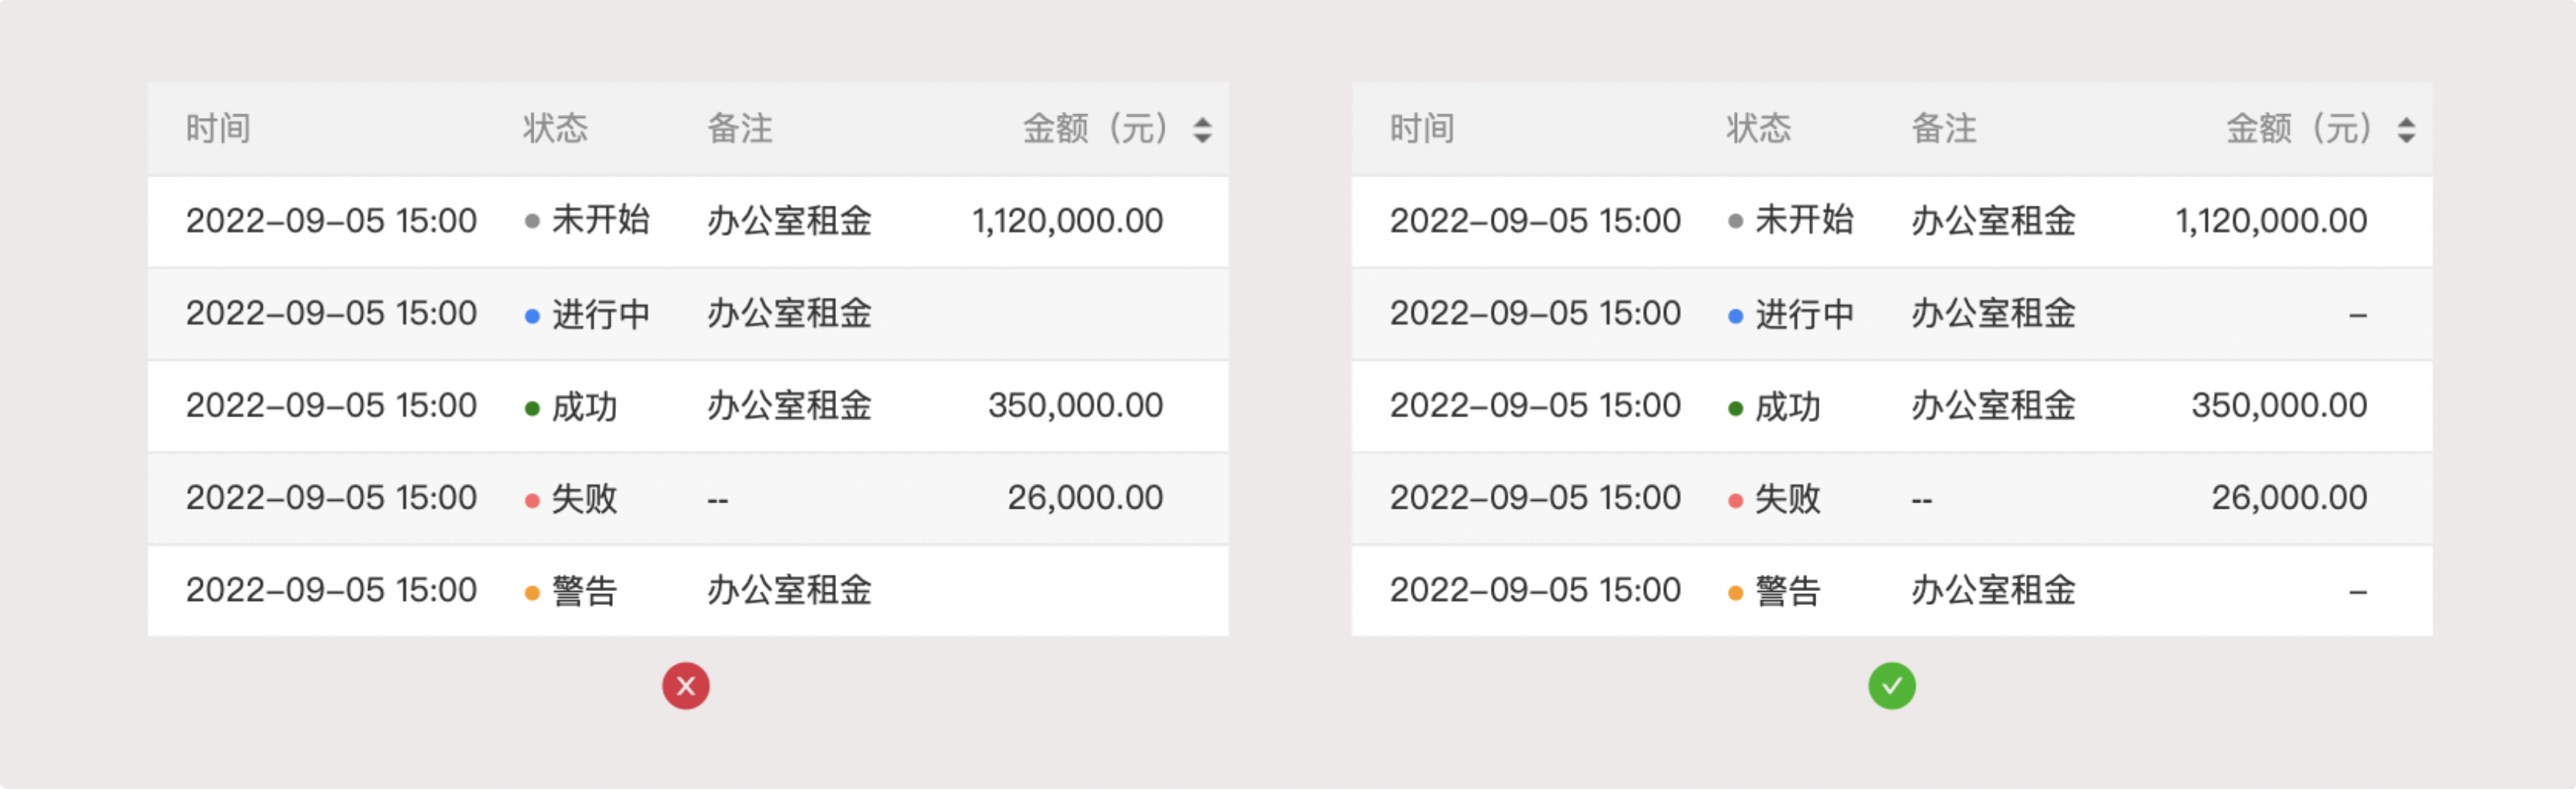Viewport: 2576px width, 789px height.
Task: Select 350,000.00 amount cell in right table
Action: (2279, 406)
